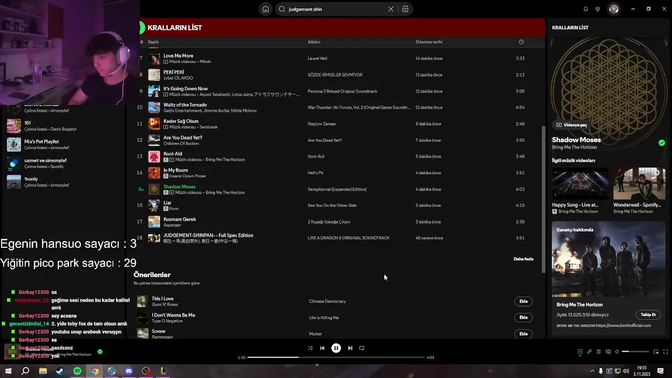The width and height of the screenshot is (672, 378).
Task: Follow artist with 'Takip Et' button
Action: (648, 314)
